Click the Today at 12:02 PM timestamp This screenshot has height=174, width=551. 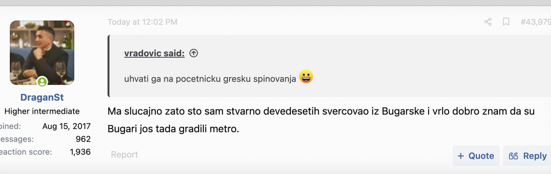142,22
